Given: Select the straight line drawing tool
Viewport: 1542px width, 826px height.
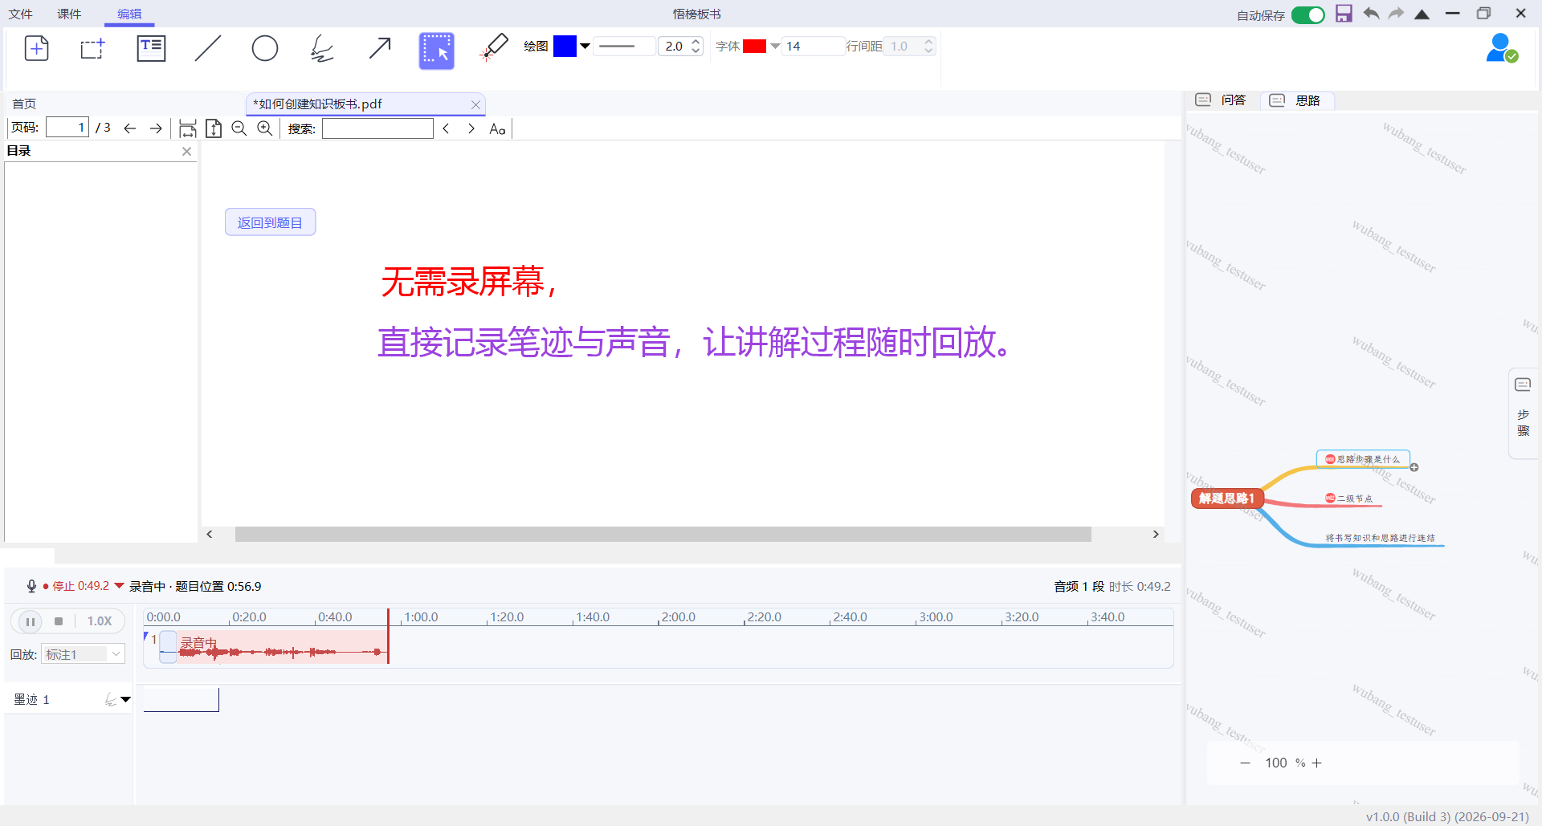Looking at the screenshot, I should 208,49.
